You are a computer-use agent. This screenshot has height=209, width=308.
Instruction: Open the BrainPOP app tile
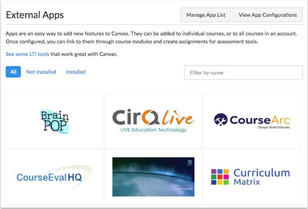pos(55,121)
